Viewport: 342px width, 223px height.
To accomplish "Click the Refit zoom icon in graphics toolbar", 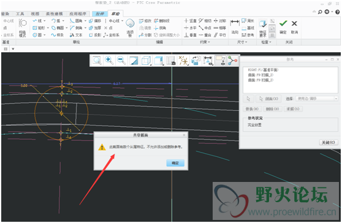I will point(97,61).
